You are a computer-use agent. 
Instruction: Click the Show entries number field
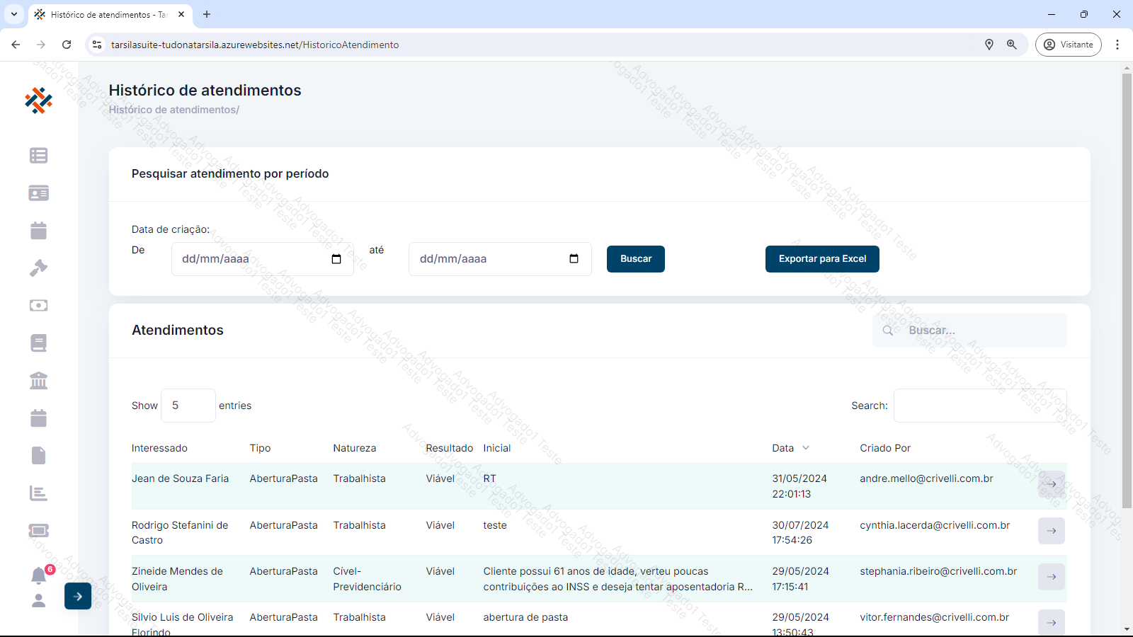tap(188, 406)
